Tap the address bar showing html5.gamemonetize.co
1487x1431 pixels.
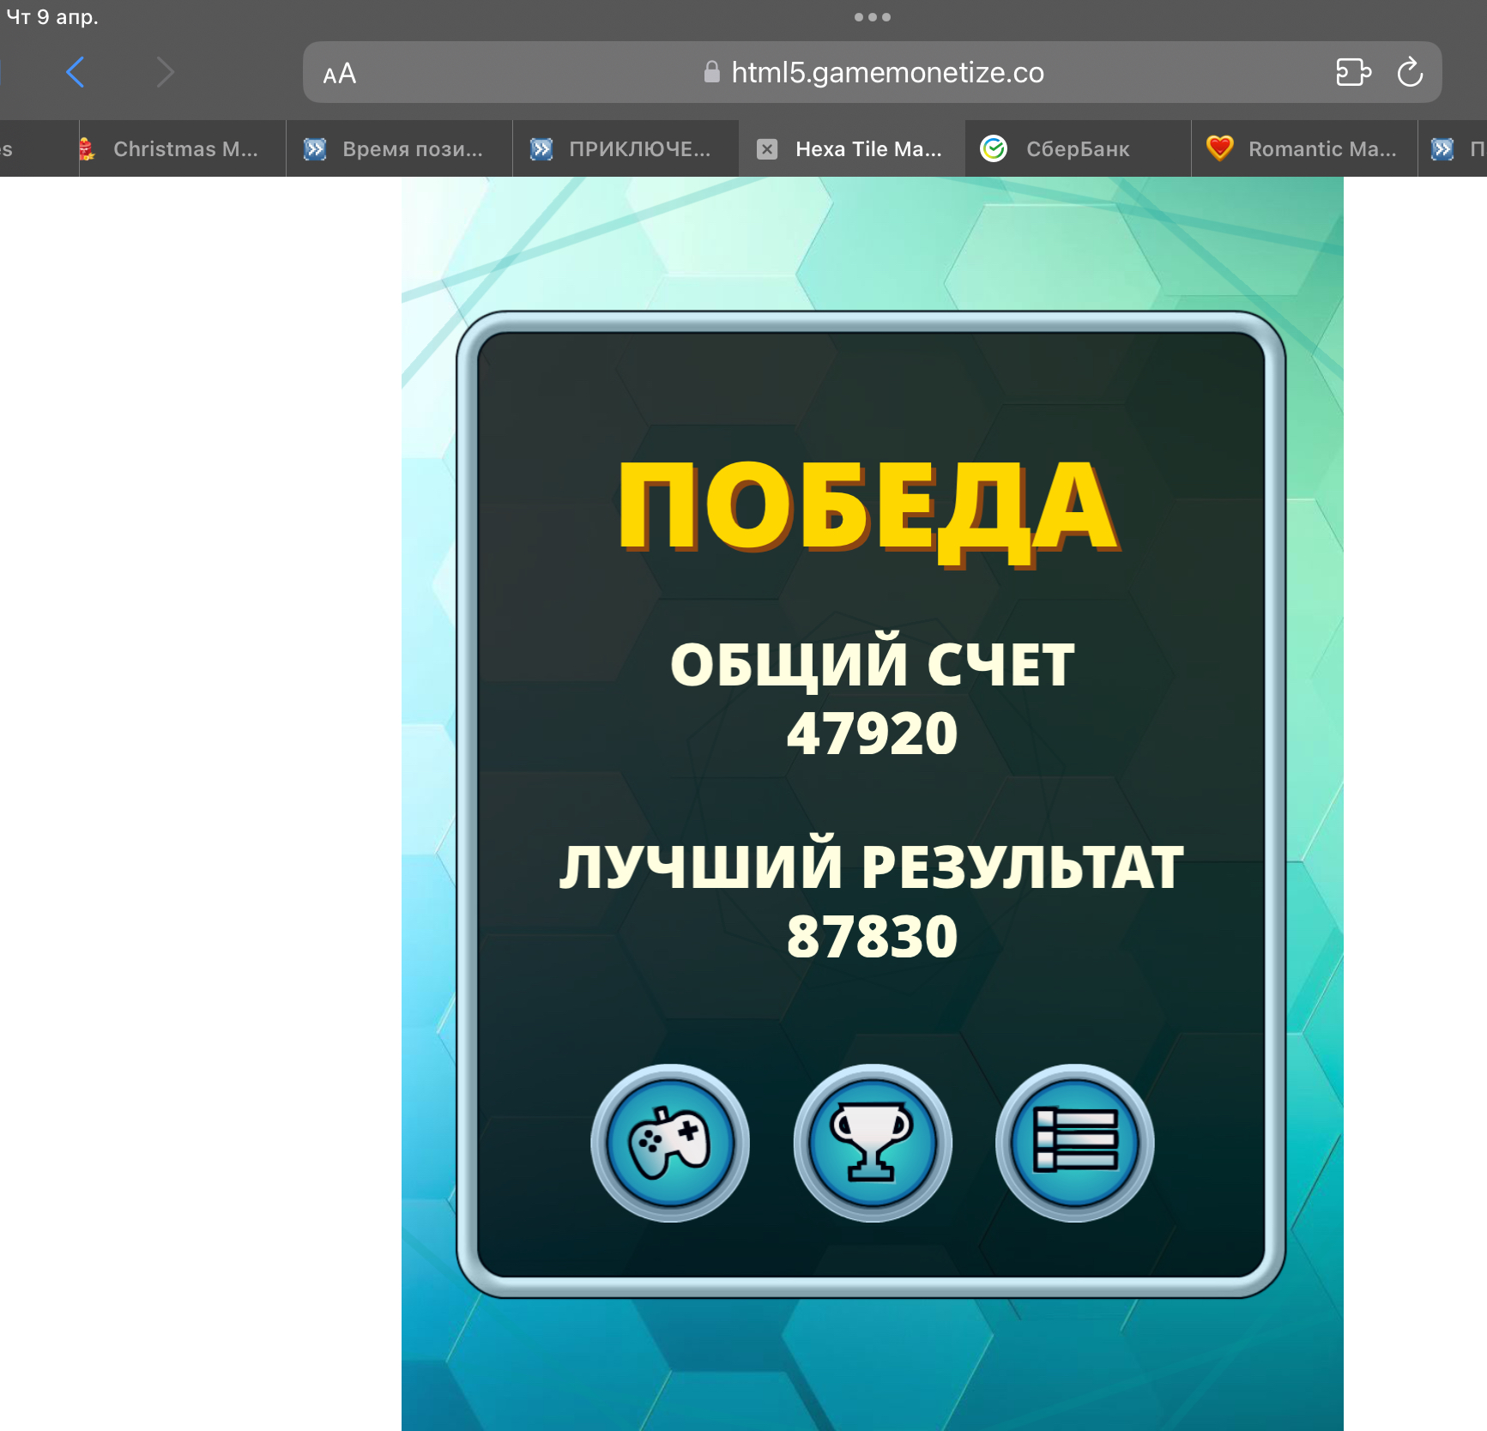click(x=887, y=72)
